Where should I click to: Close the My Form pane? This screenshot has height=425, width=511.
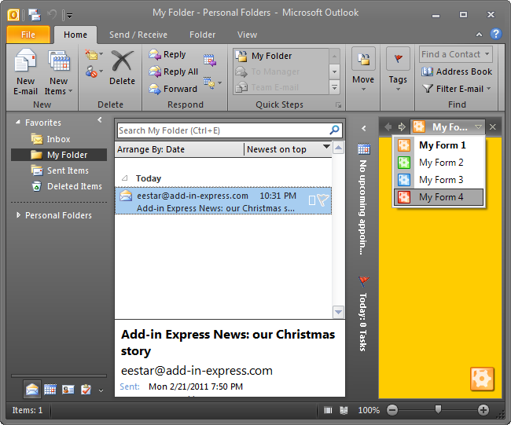pos(493,126)
